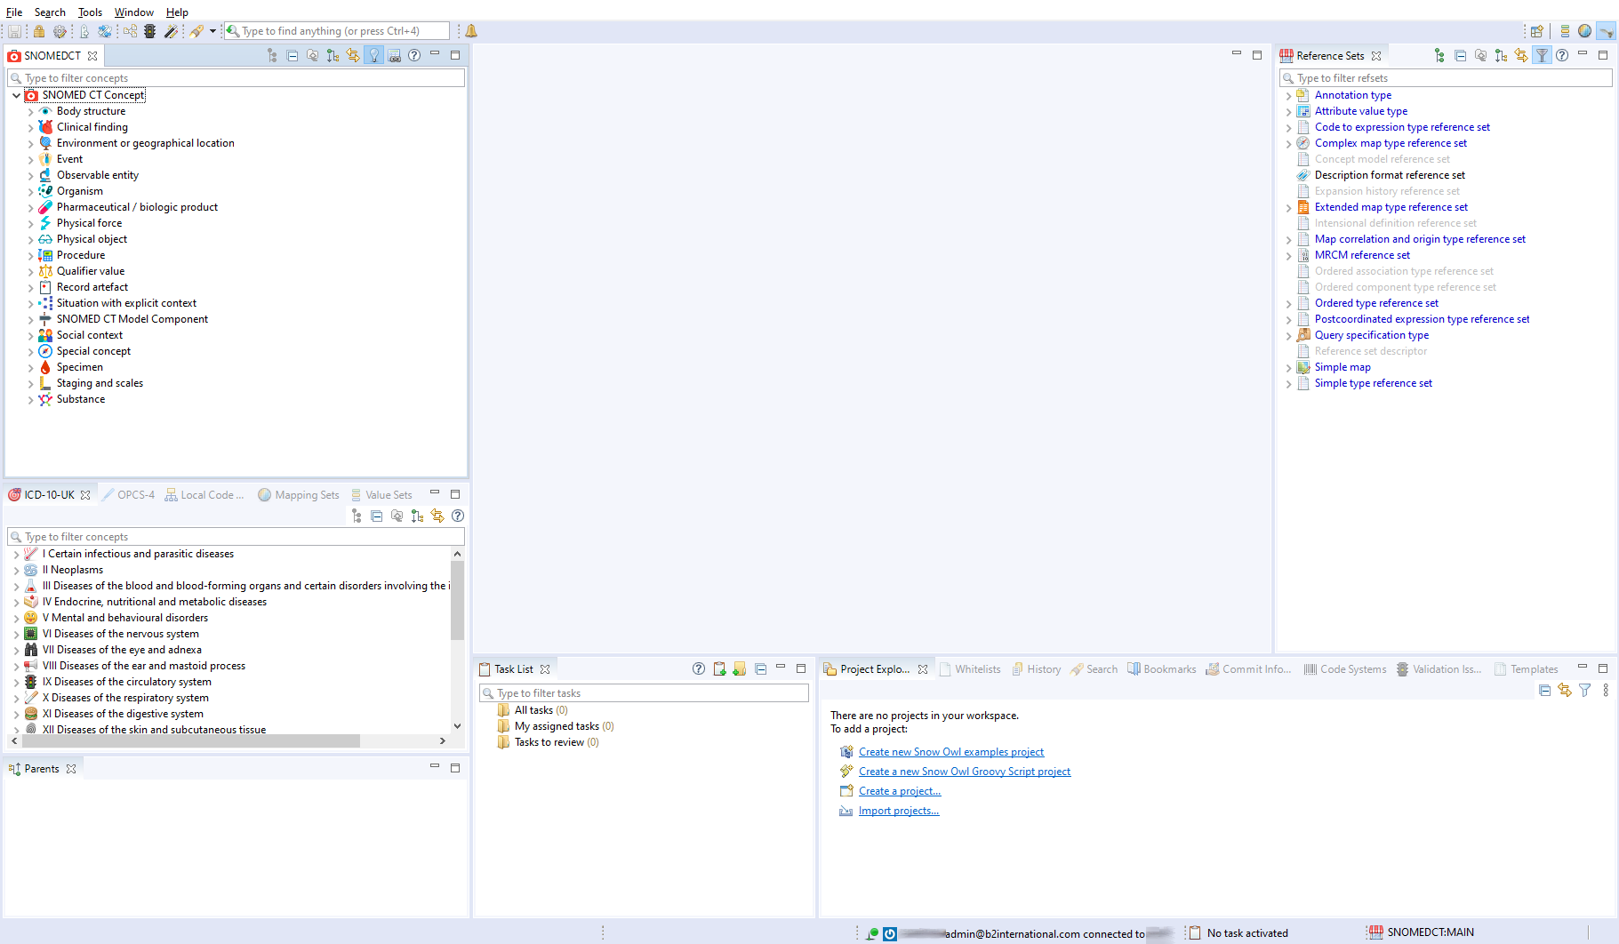Toggle the funnel filter in Reference Sets
The width and height of the screenshot is (1619, 944).
click(1543, 56)
